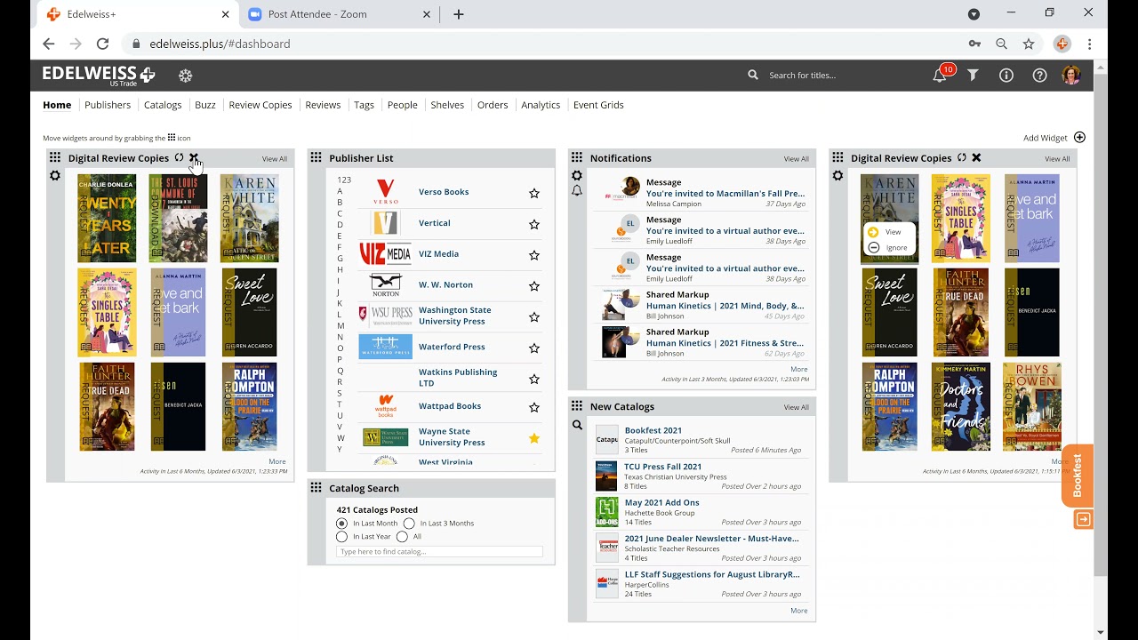Open settings gear of right Digital Review Copies
1138x640 pixels.
tap(837, 176)
